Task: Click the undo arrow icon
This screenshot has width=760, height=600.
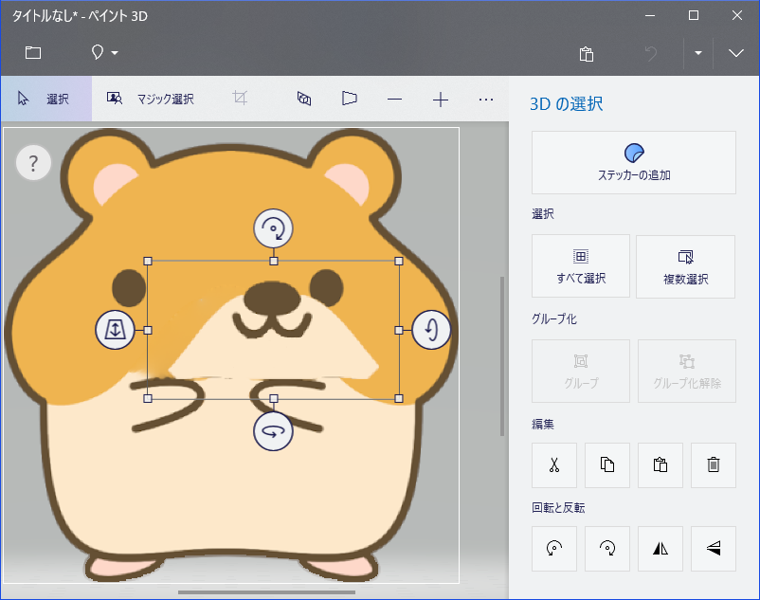Action: click(651, 53)
